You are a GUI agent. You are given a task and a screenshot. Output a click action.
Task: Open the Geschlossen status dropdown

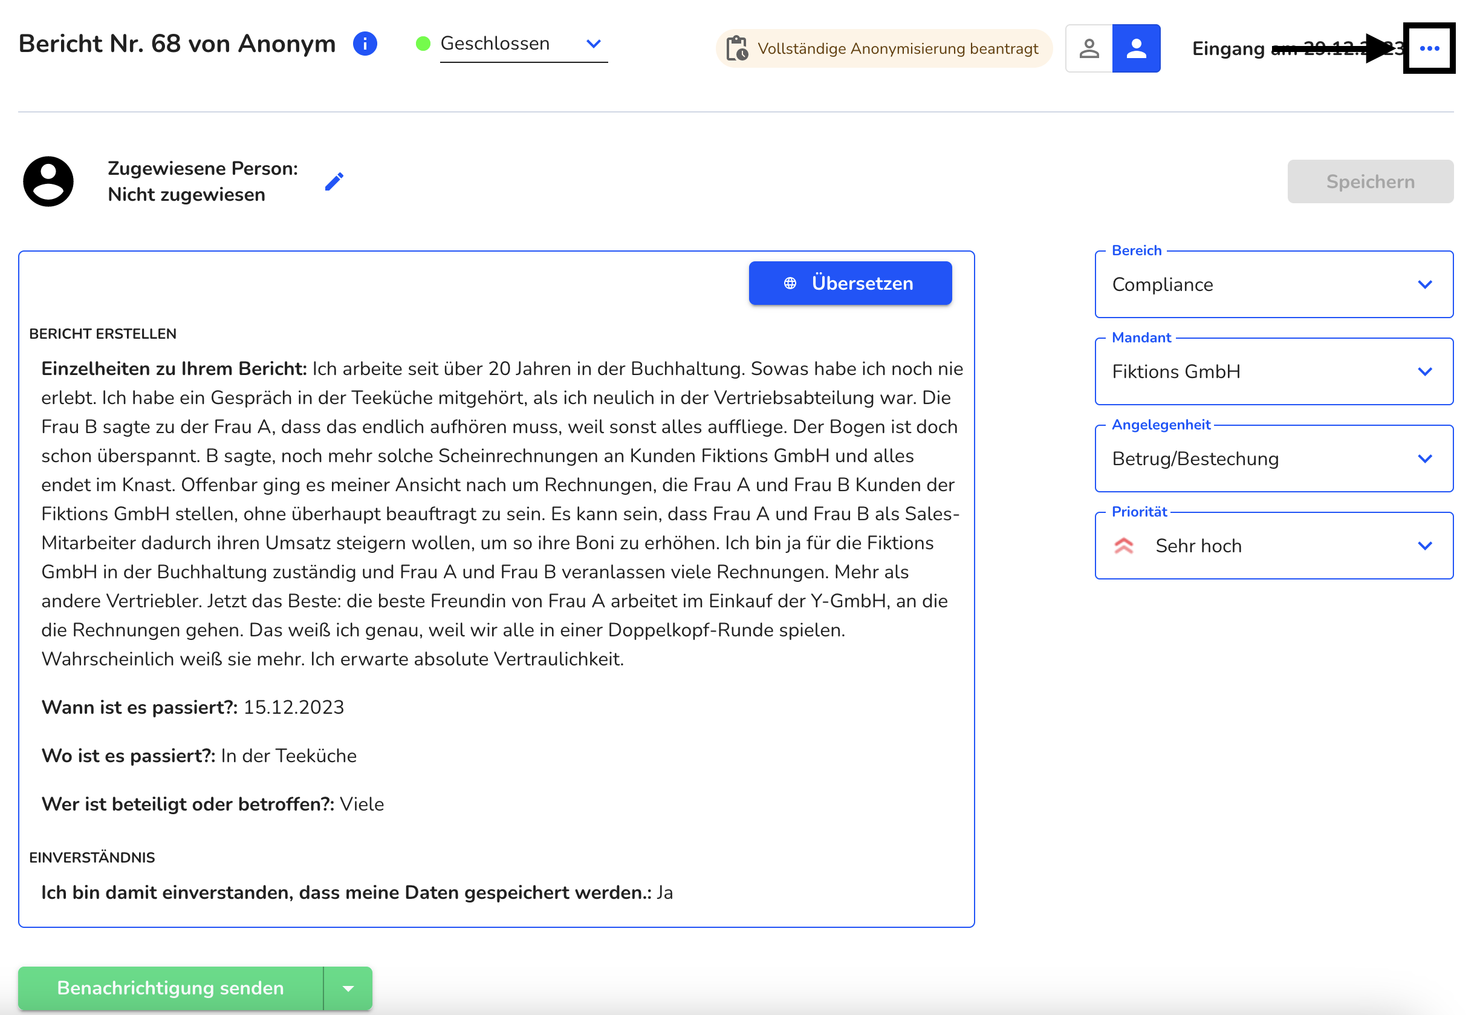coord(524,44)
